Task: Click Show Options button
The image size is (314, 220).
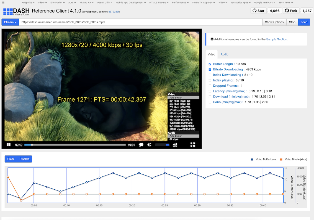Action: tap(274, 22)
